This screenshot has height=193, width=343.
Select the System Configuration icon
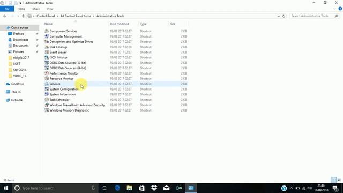click(47, 89)
